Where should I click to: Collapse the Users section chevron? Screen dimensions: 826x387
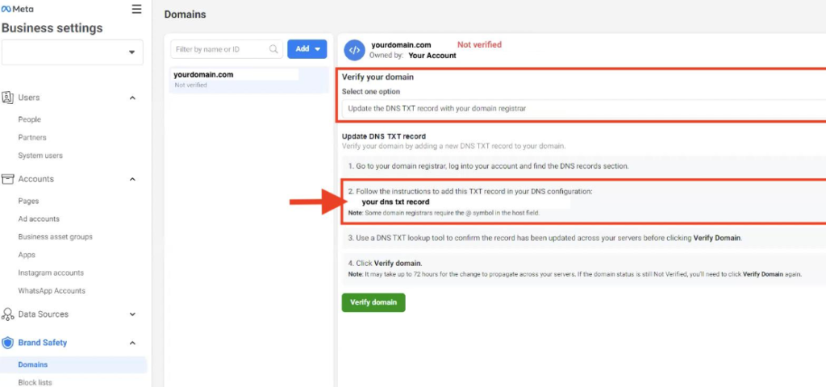click(132, 98)
